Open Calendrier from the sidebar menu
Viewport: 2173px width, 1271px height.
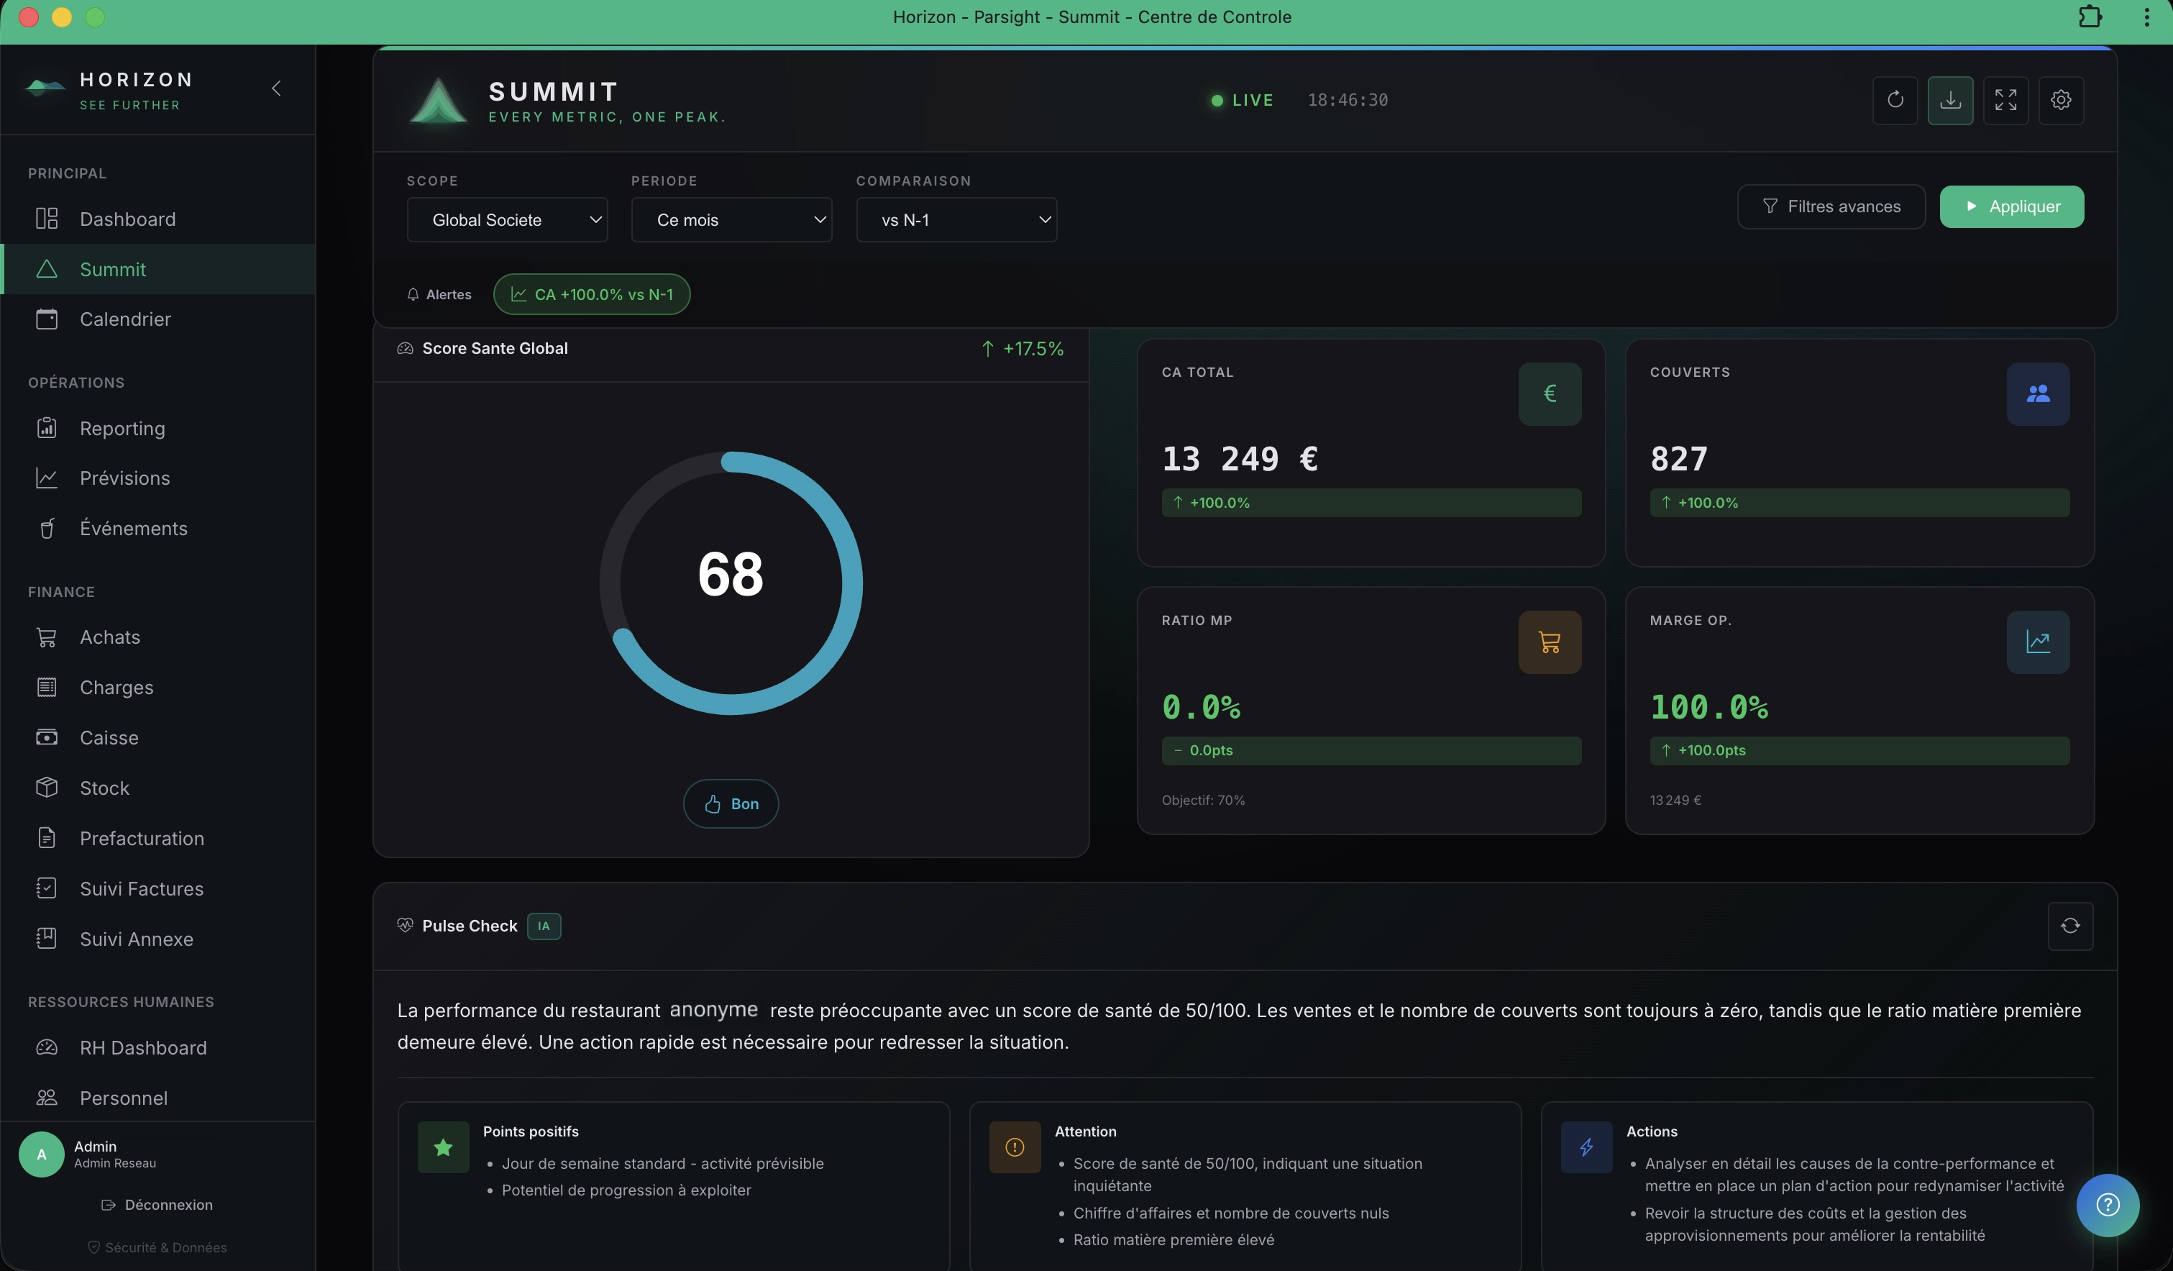[x=125, y=319]
